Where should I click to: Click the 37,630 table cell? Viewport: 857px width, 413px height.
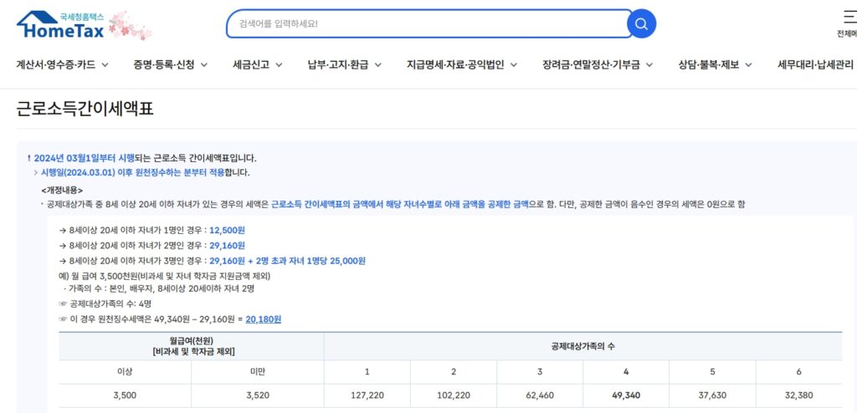pyautogui.click(x=713, y=395)
